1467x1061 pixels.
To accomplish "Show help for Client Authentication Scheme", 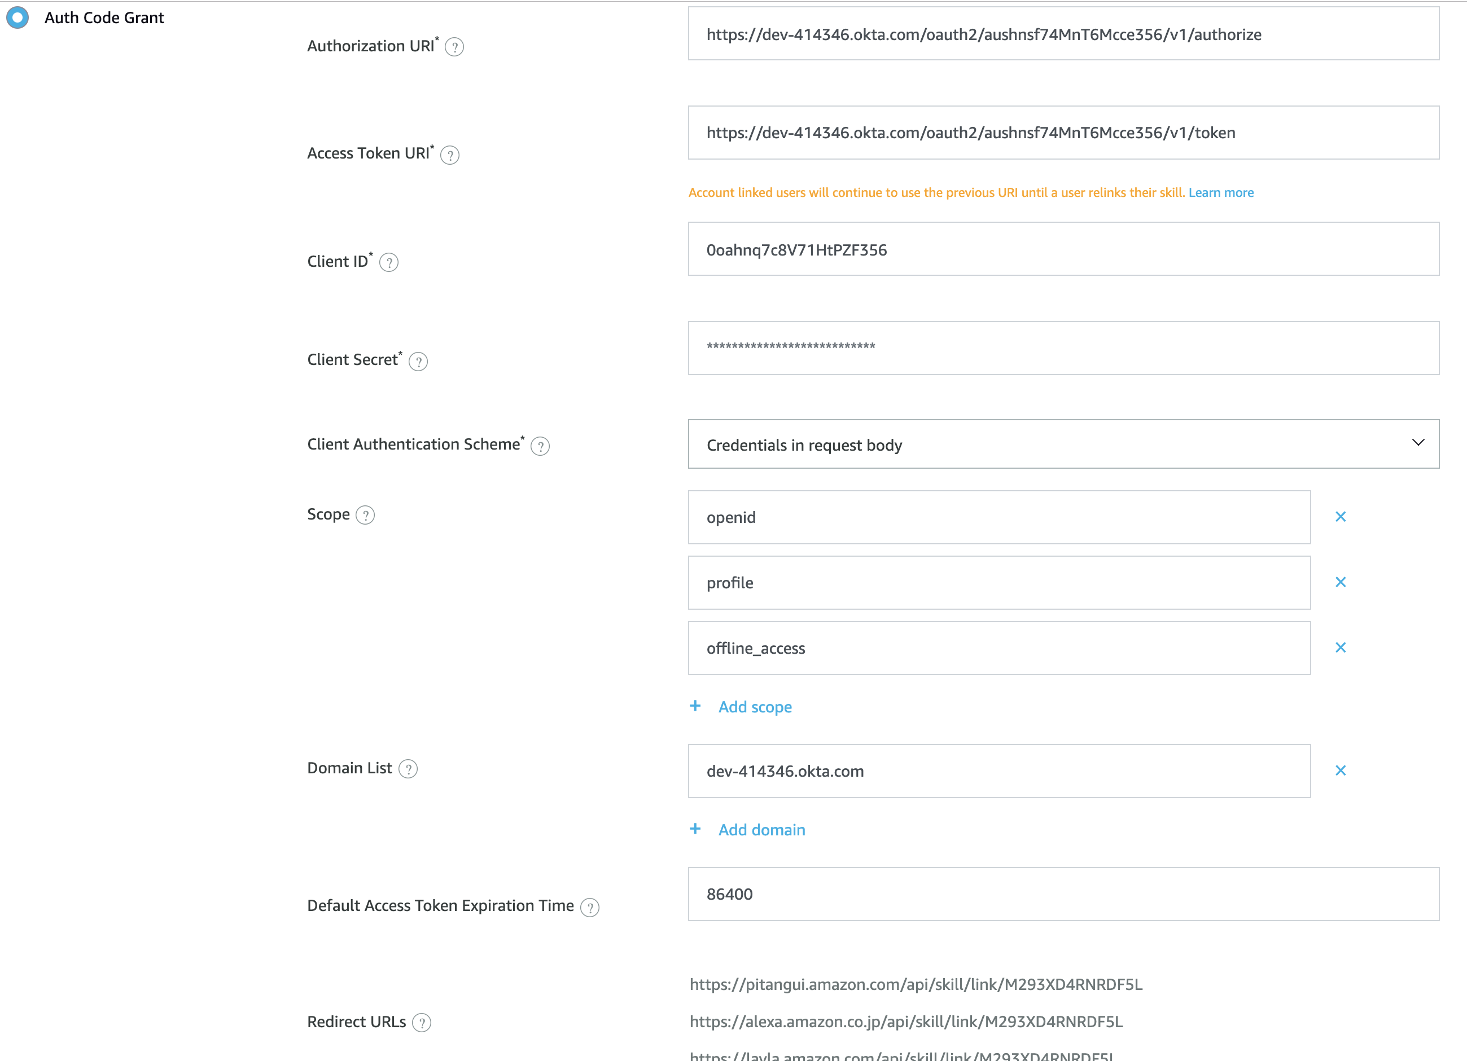I will pos(540,446).
